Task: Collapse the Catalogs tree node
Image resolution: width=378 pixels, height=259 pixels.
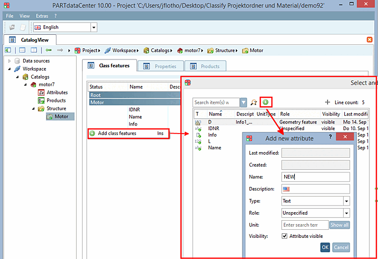Action: coord(17,77)
